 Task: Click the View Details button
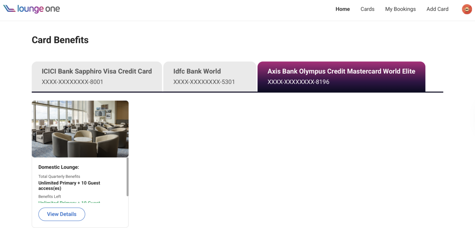point(62,214)
